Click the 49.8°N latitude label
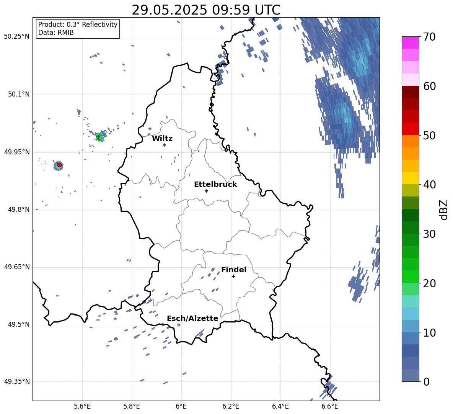453x414 pixels. coord(19,209)
